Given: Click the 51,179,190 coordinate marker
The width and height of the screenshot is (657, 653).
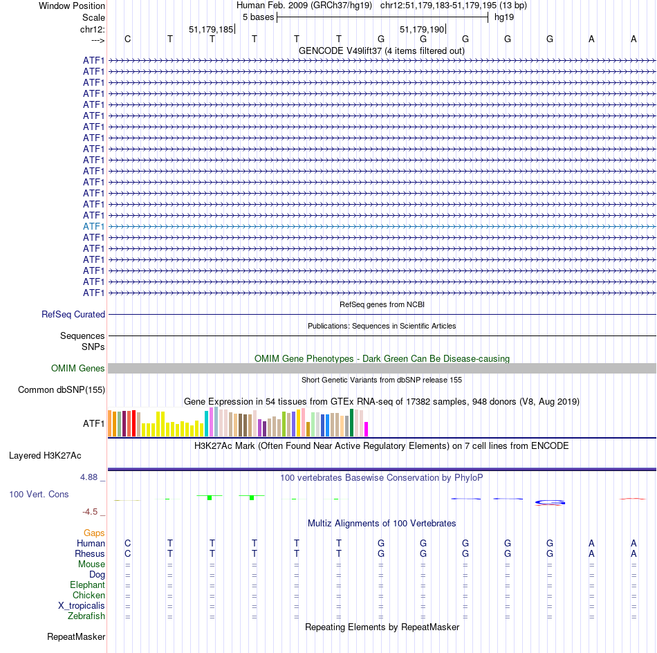Looking at the screenshot, I should pyautogui.click(x=422, y=29).
